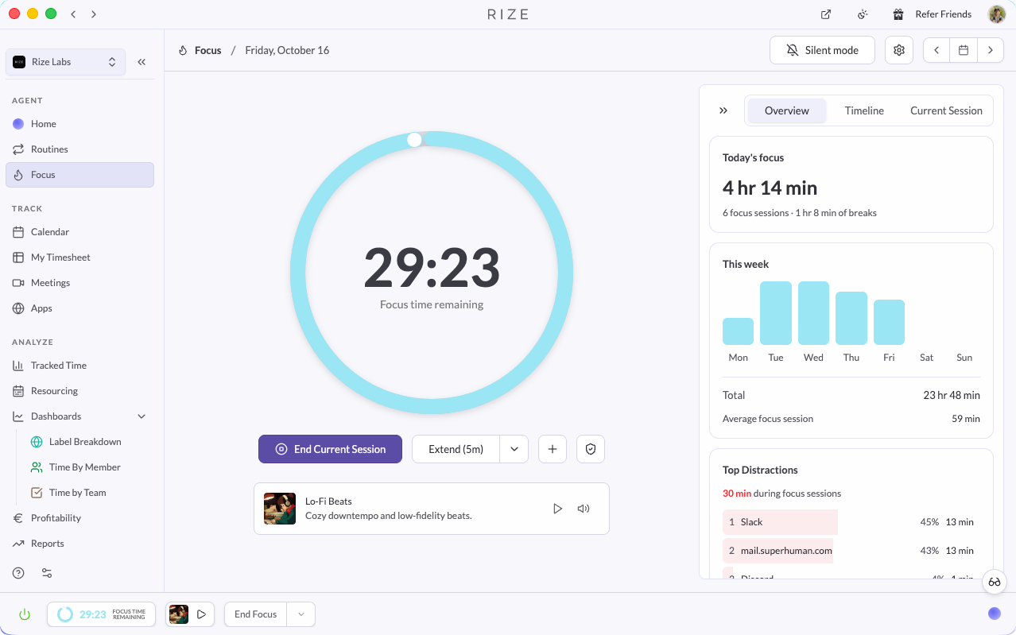The width and height of the screenshot is (1016, 635).
Task: Open the calendar date picker icon
Action: pos(963,50)
